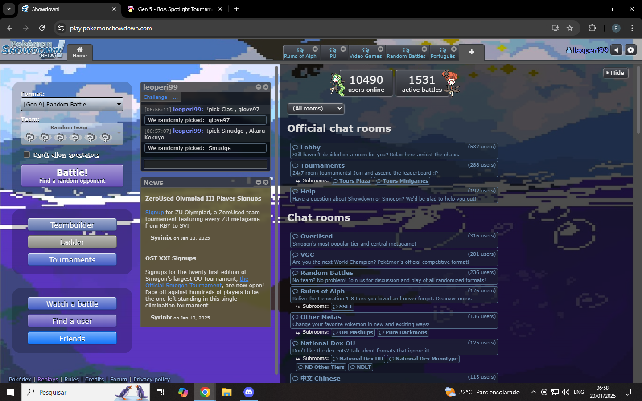Open the chat options ellipsis tab
Viewport: 642px width, 401px height.
click(175, 97)
